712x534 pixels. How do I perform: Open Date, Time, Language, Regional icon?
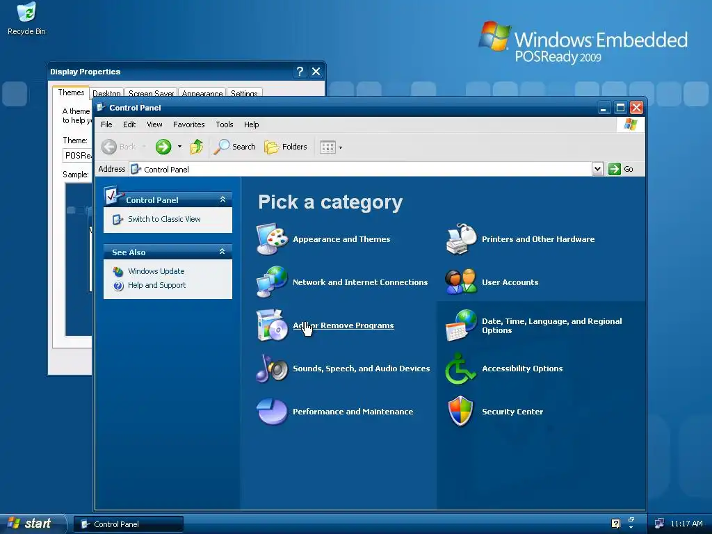461,325
